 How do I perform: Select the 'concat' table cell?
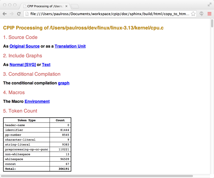[x=27, y=164]
